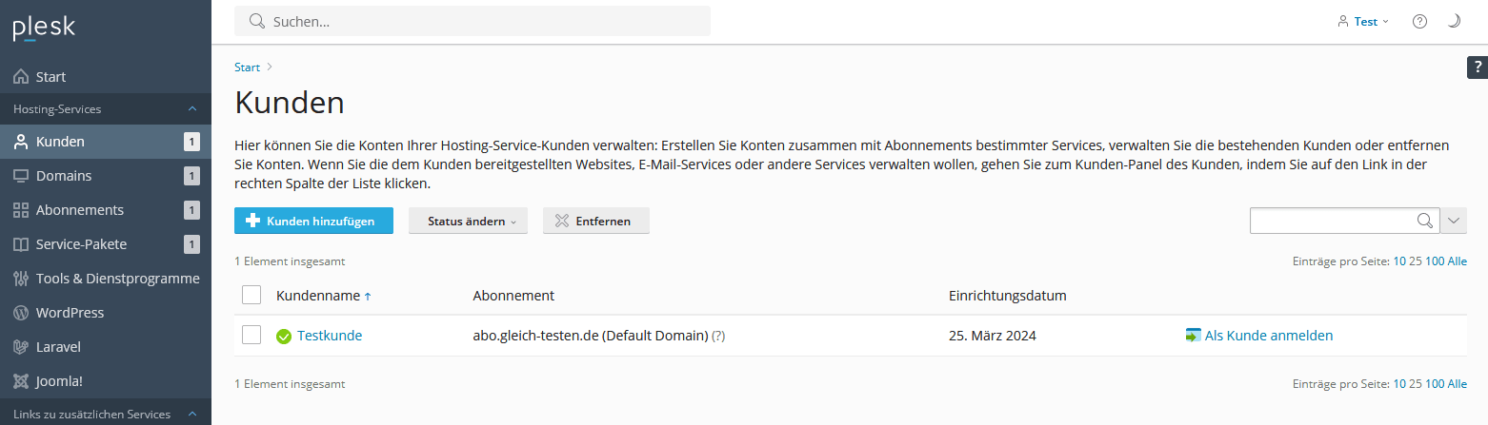Open the Status ändern dropdown

click(468, 221)
